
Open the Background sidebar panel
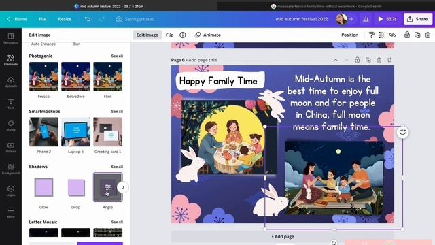(11, 169)
